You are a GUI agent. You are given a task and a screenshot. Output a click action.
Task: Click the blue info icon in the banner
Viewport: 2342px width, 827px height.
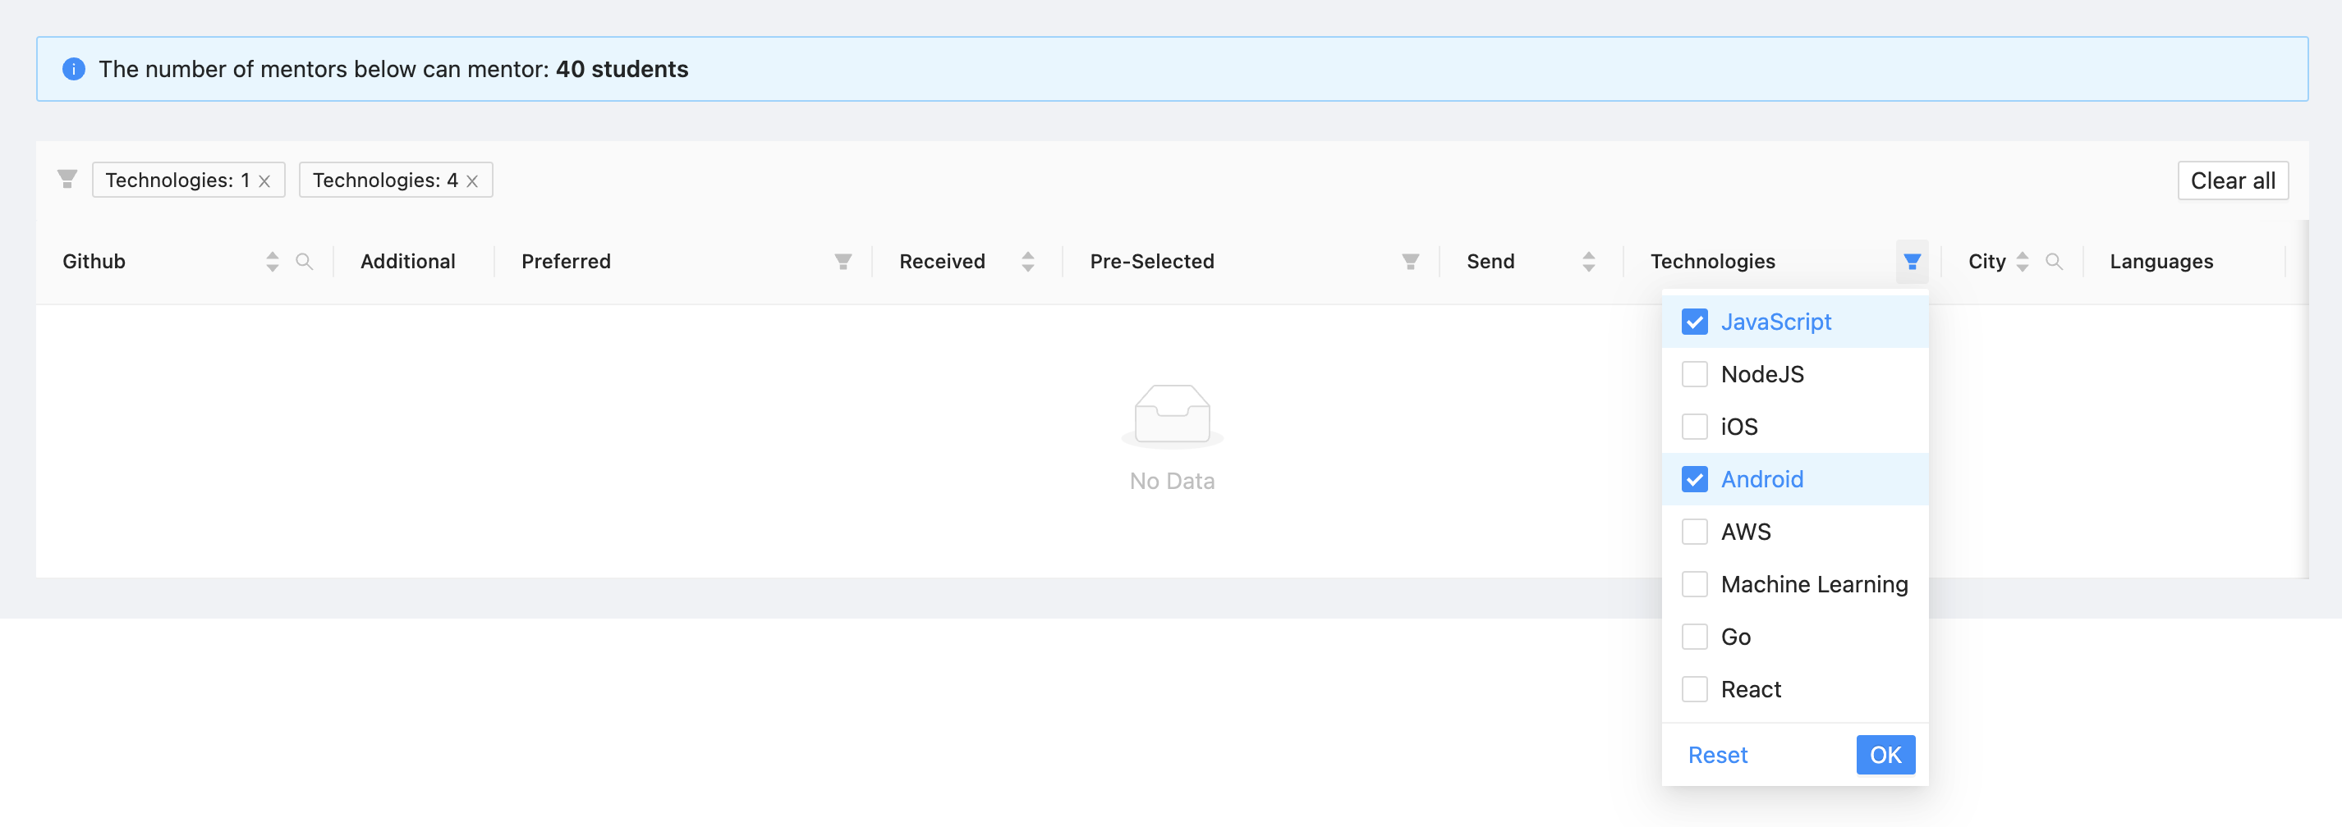(x=74, y=69)
